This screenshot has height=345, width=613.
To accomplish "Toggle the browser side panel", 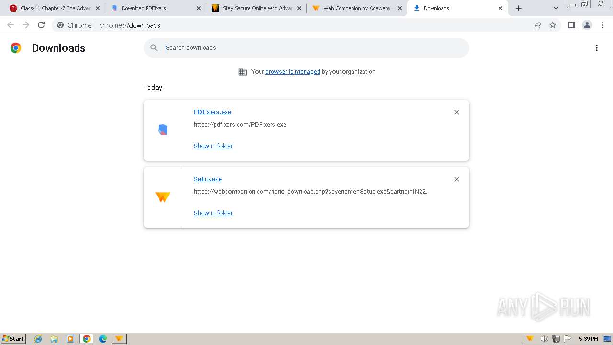I will (571, 25).
